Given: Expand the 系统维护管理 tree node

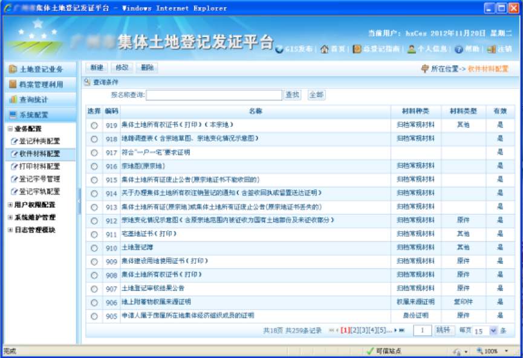Looking at the screenshot, I should (10, 217).
